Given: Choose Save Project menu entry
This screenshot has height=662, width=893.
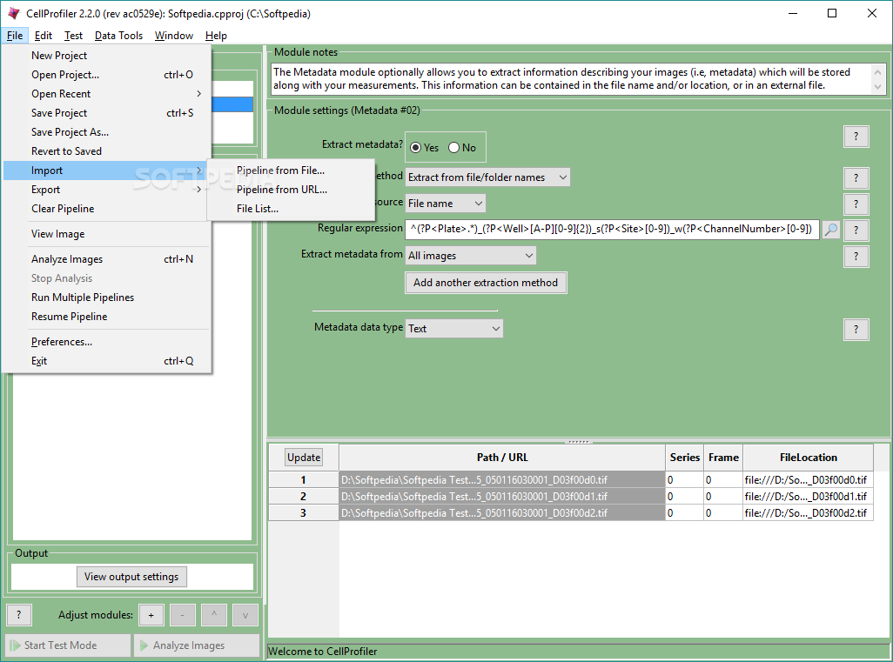Looking at the screenshot, I should [x=107, y=113].
